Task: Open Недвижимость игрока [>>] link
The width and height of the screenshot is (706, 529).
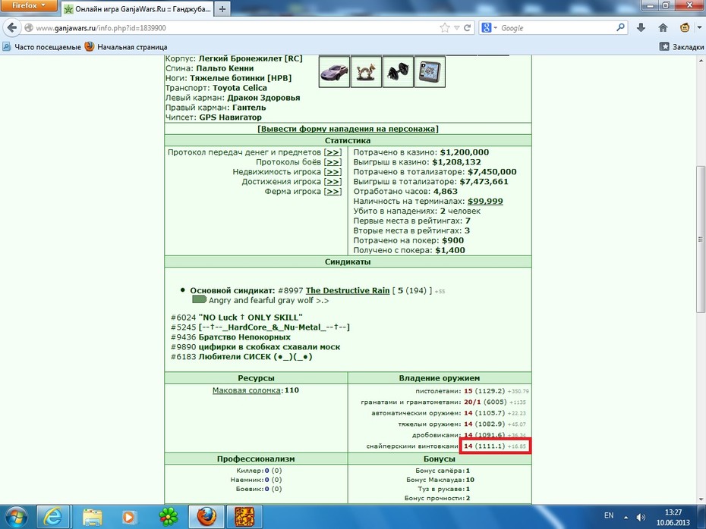Action: click(x=333, y=172)
